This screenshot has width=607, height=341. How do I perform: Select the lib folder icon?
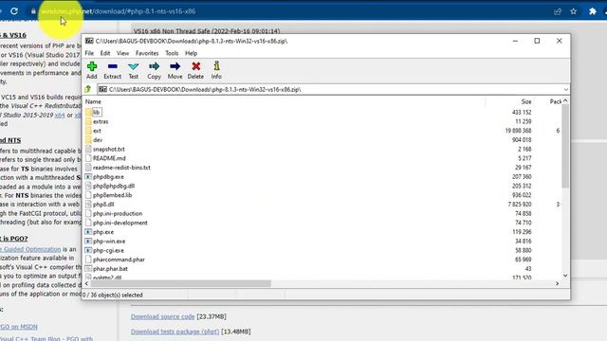tap(88, 112)
